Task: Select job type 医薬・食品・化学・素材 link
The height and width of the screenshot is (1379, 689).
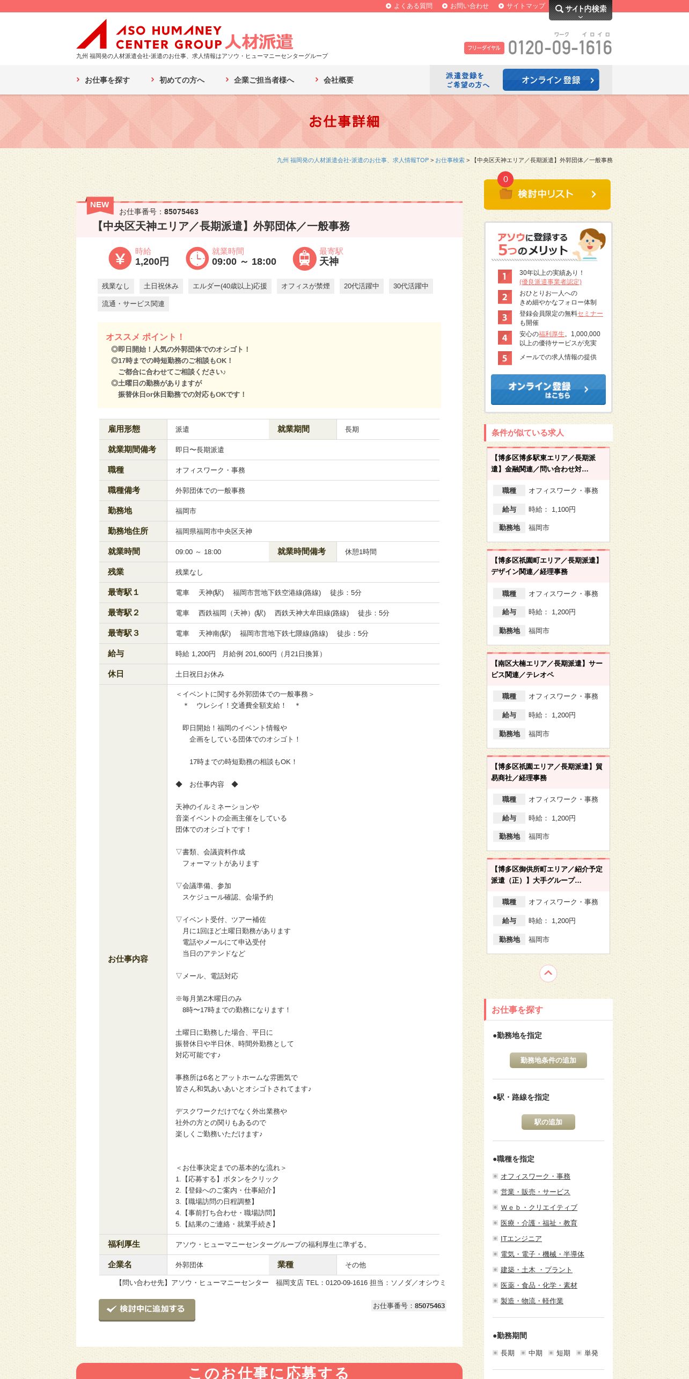Action: pos(539,1285)
